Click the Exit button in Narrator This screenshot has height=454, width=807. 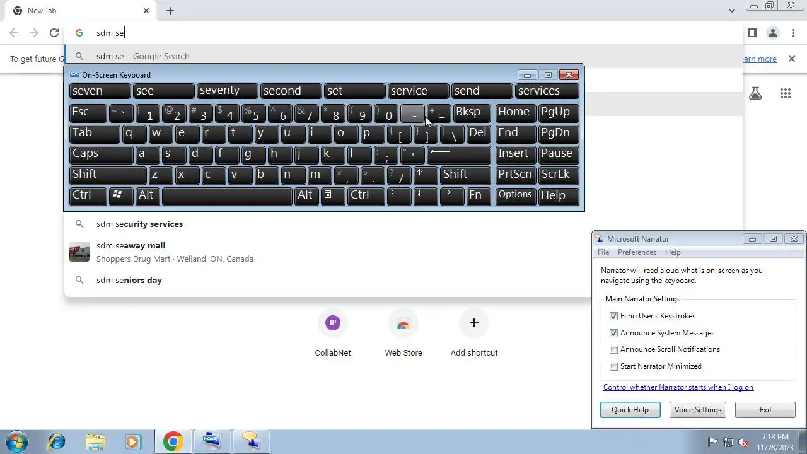[765, 410]
